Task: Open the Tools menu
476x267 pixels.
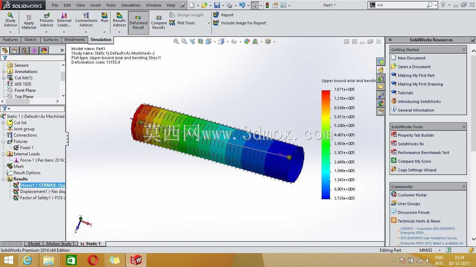Action: (111, 5)
